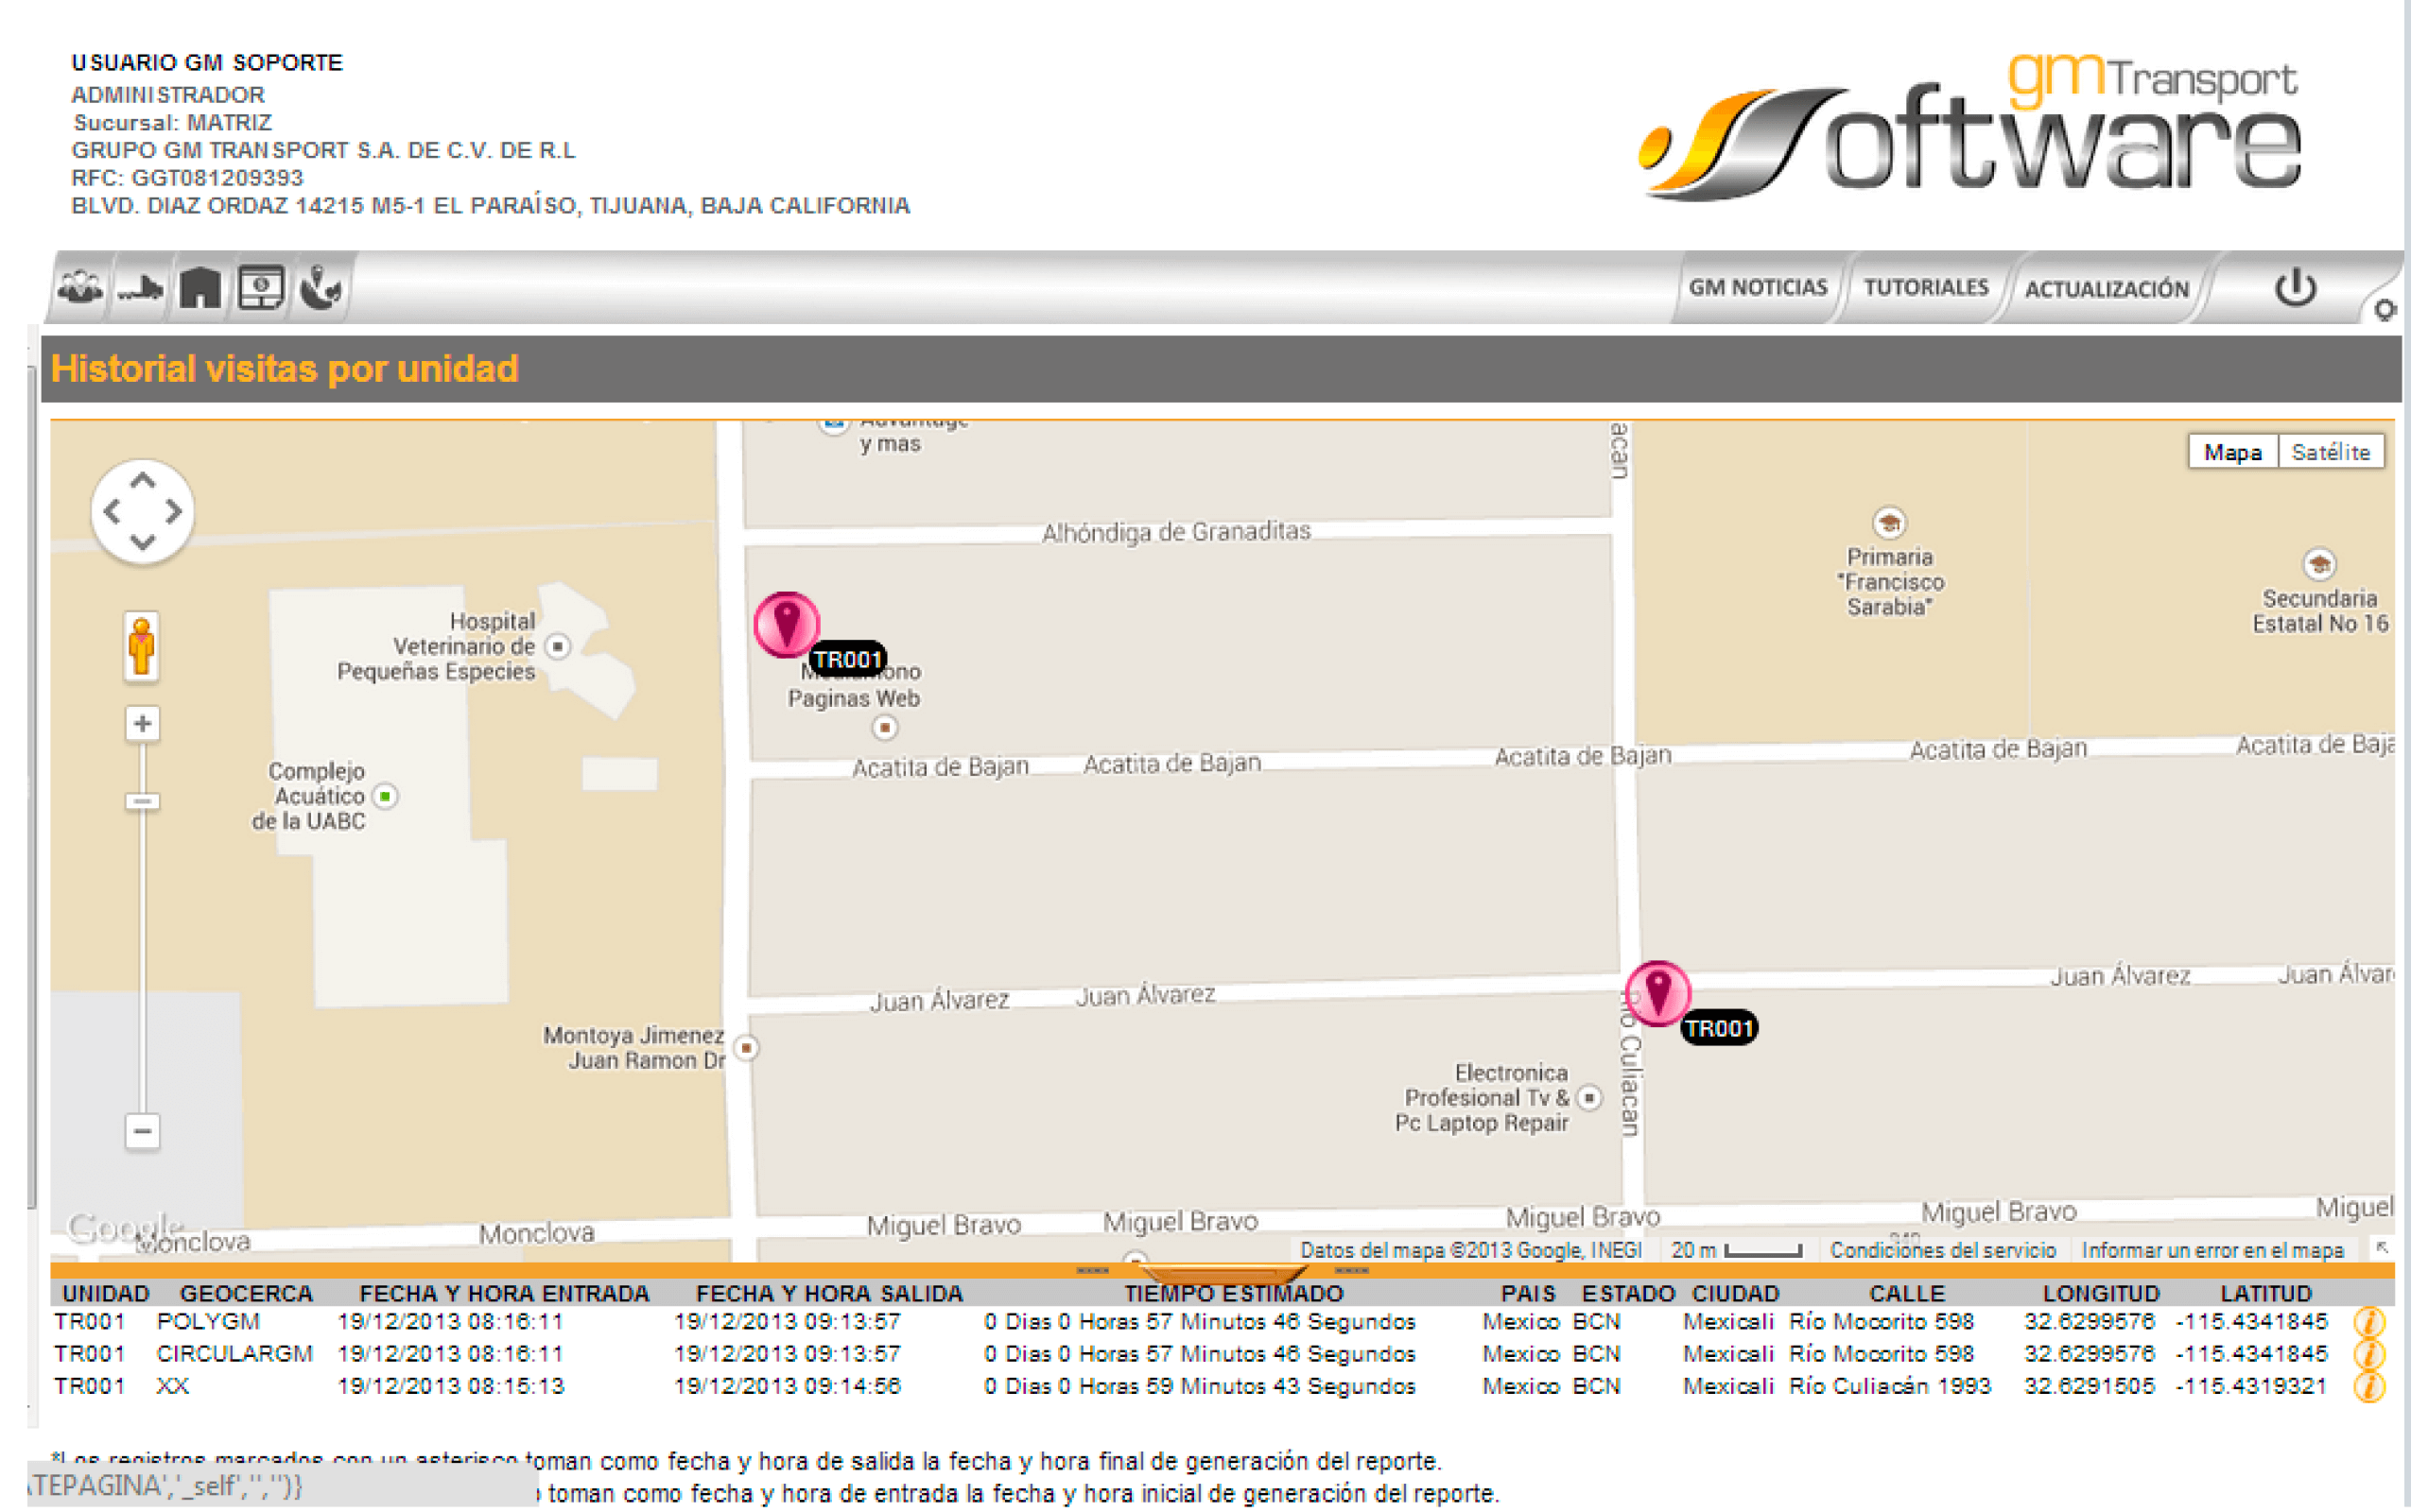Click the warehouse building toolbar icon
2411x1512 pixels.
(x=200, y=289)
